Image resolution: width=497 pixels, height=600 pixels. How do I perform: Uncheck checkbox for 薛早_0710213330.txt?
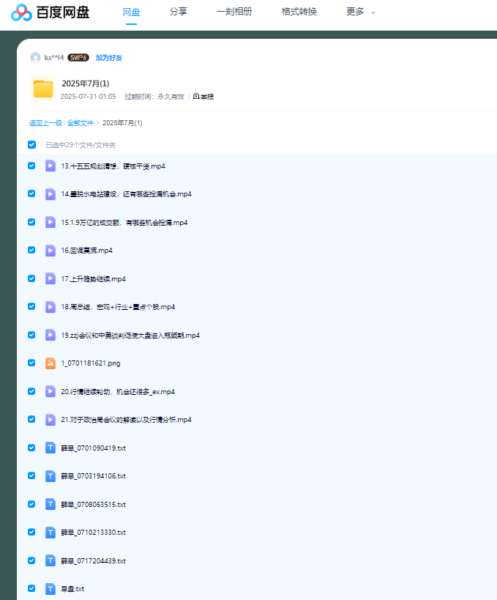click(31, 532)
